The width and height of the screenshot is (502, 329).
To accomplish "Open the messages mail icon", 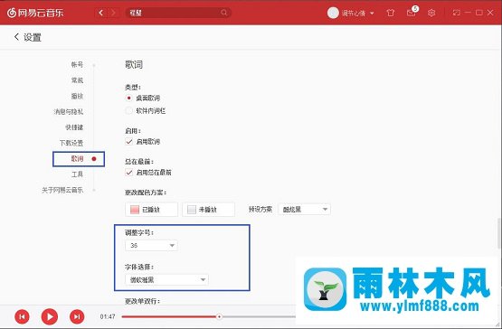I will point(411,13).
